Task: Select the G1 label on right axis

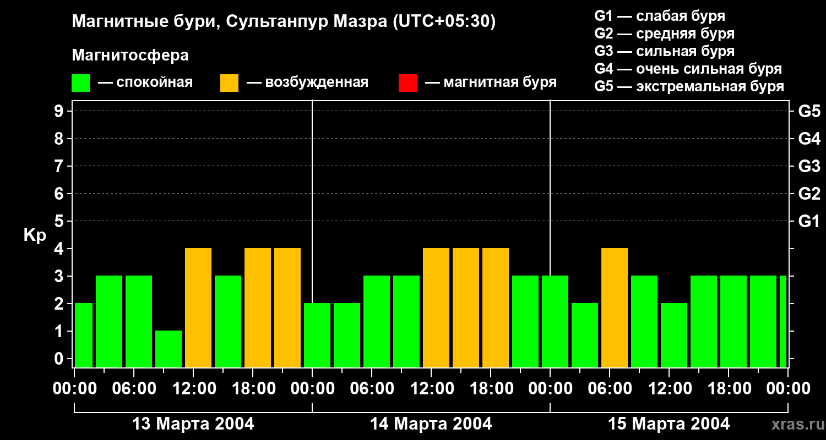Action: click(x=809, y=222)
